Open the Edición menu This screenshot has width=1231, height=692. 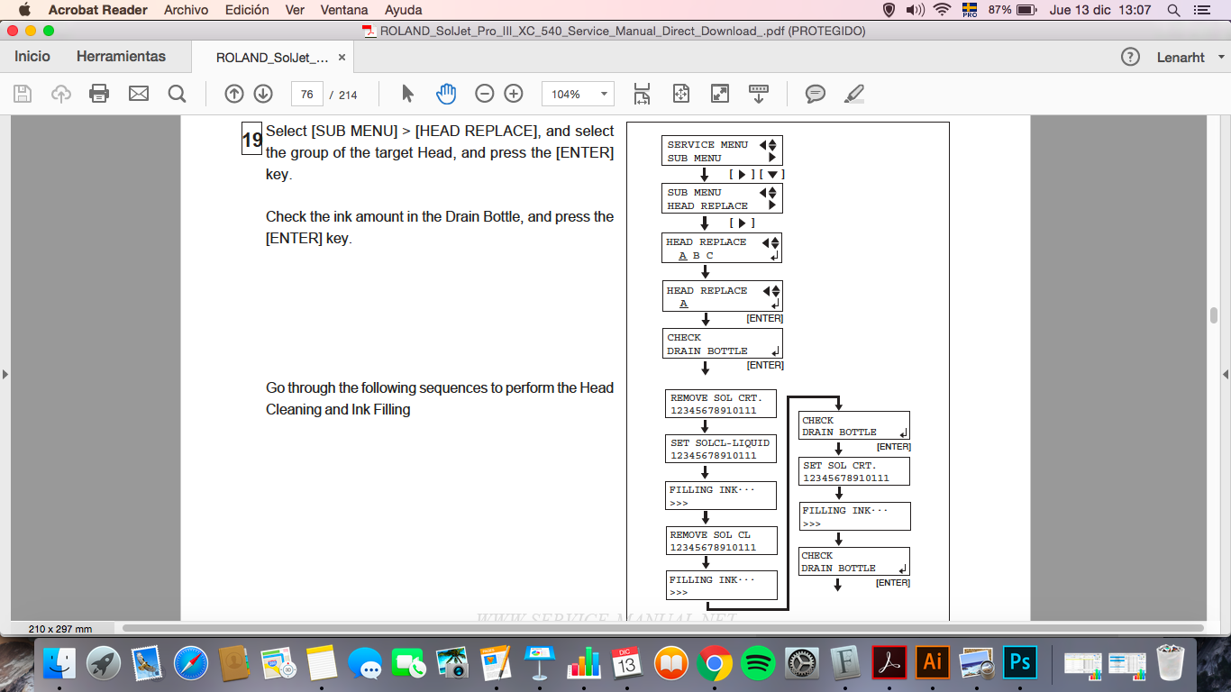(247, 10)
